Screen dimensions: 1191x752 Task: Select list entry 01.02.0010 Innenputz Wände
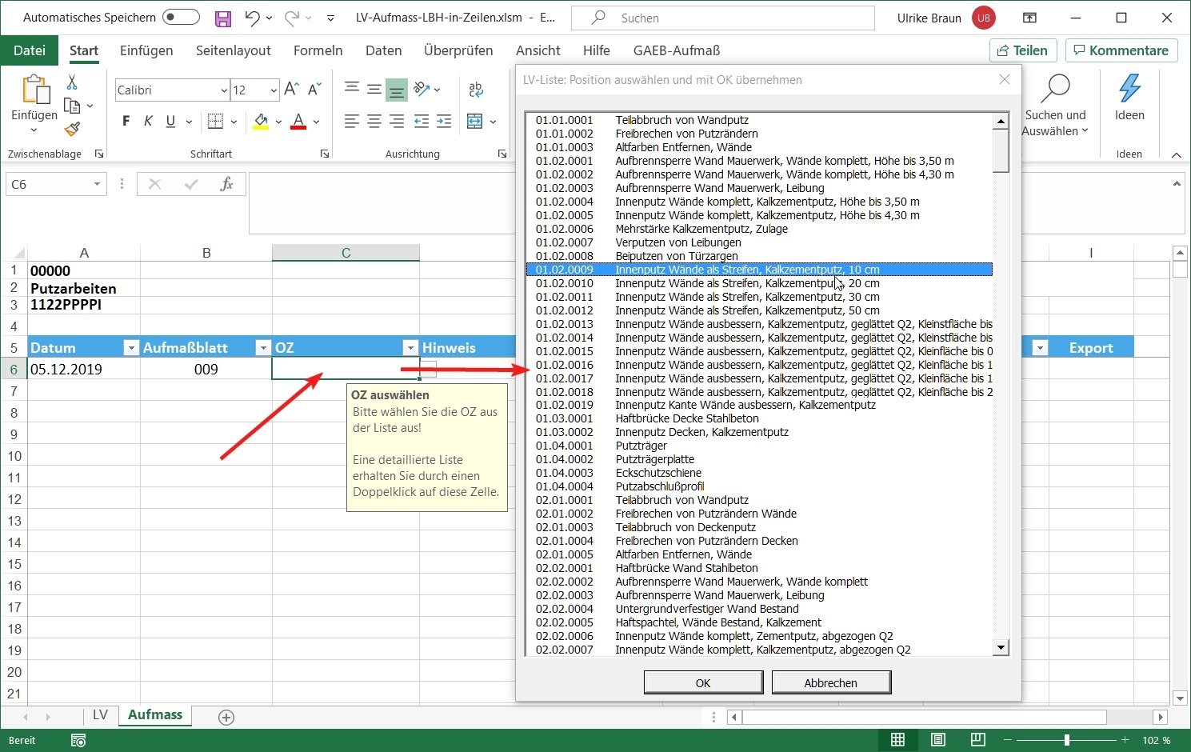pos(745,283)
